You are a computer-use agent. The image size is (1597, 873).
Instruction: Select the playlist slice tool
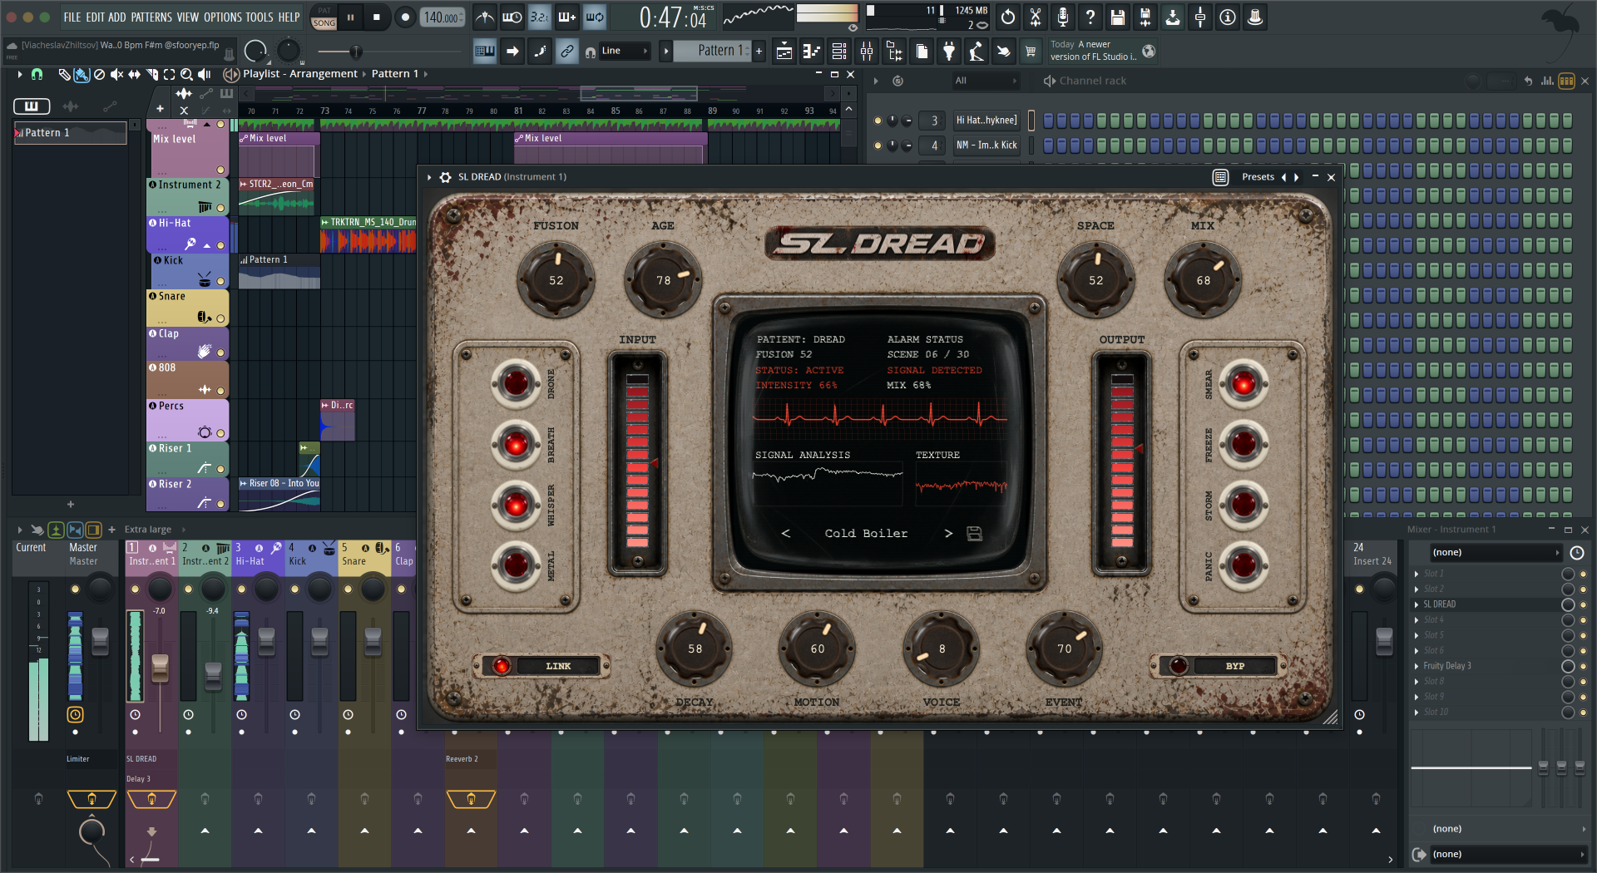[x=152, y=74]
